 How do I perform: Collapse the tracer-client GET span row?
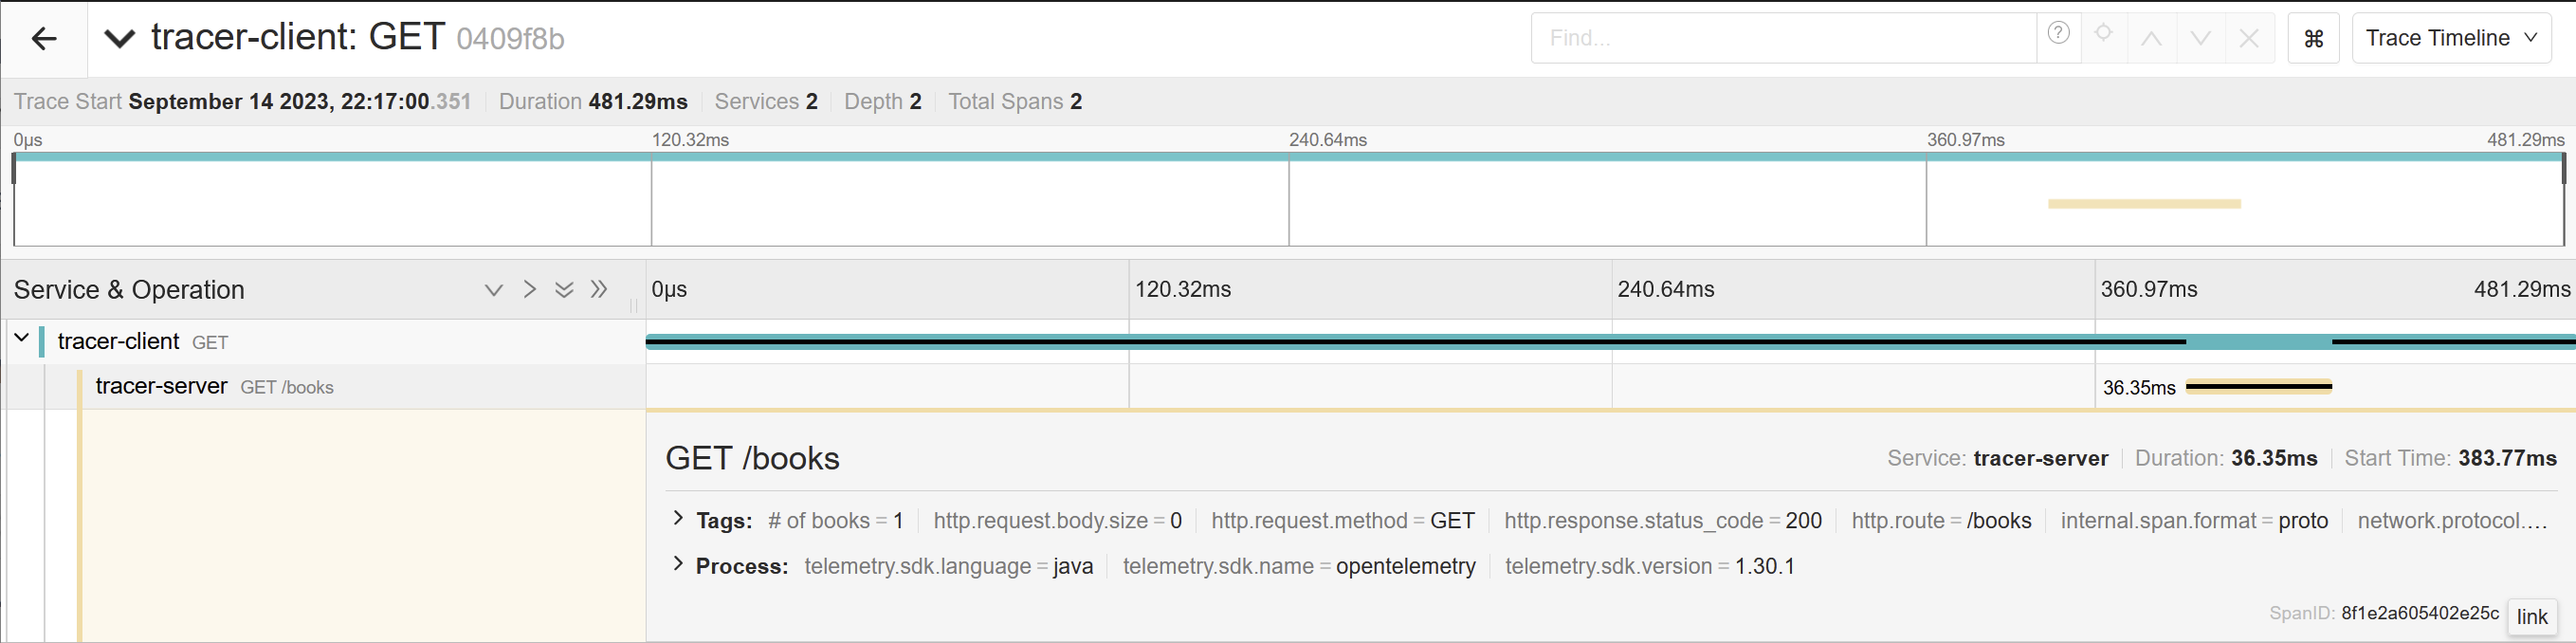click(21, 339)
